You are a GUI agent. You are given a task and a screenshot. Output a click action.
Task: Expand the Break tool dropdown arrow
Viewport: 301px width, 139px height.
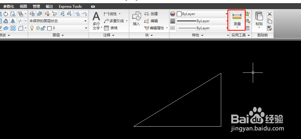25,21
